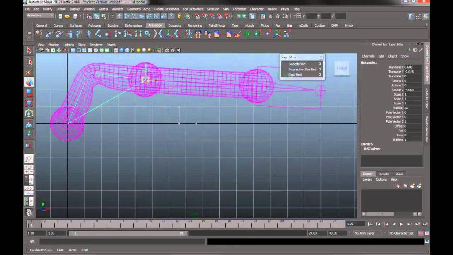453x255 pixels.
Task: Open the Channels menu in Channel Box
Action: tap(368, 56)
